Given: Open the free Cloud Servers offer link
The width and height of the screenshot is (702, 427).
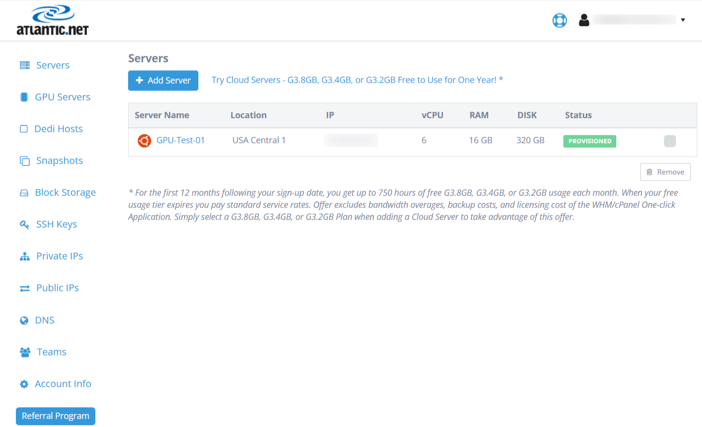Looking at the screenshot, I should 357,80.
